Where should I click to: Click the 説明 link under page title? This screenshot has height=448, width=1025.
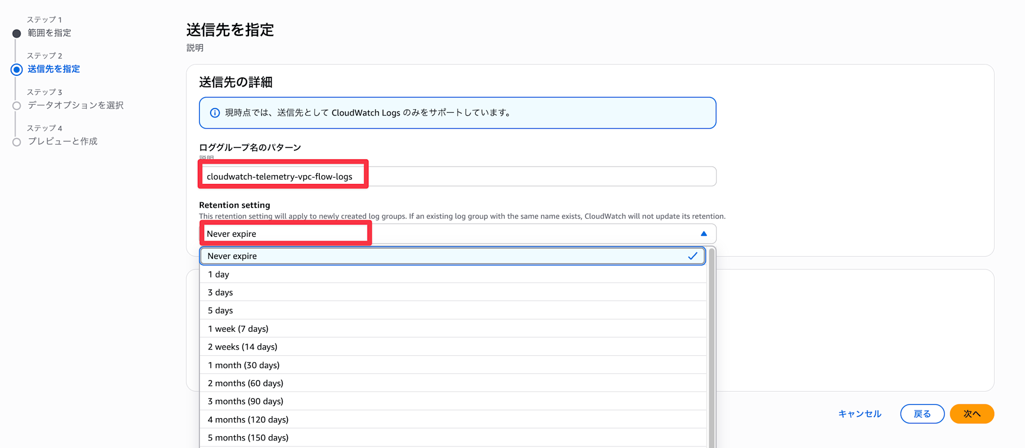click(195, 48)
